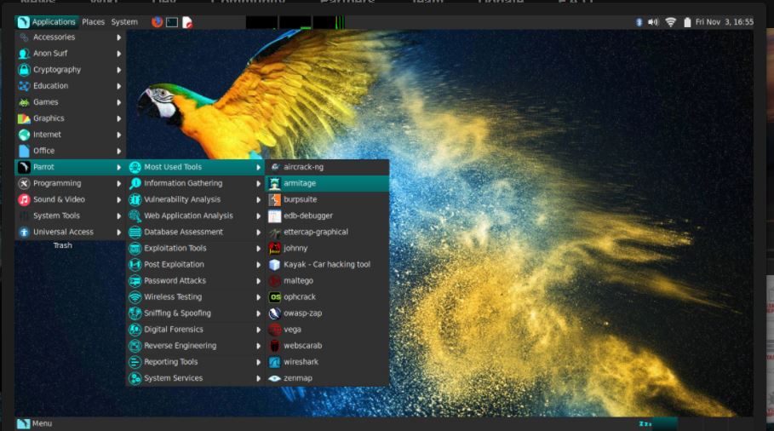The height and width of the screenshot is (431, 774).
Task: Click the edb-debugger icon
Action: point(274,215)
